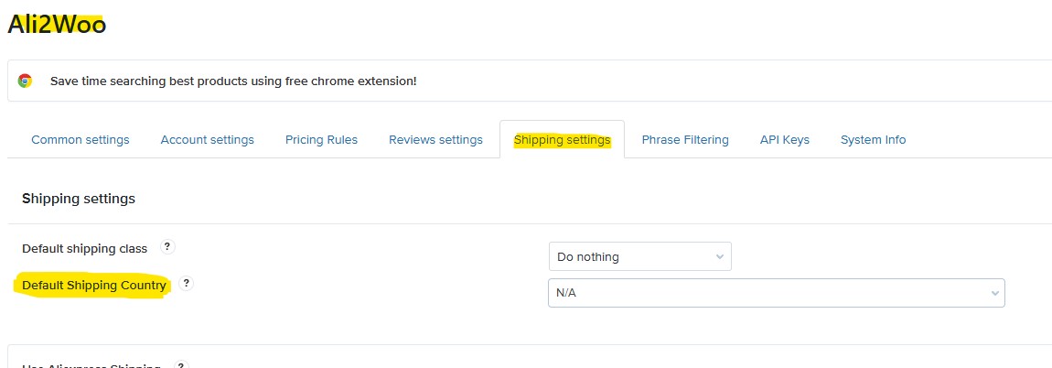Click the Default shipping class label
The height and width of the screenshot is (368, 1052).
pyautogui.click(x=84, y=248)
